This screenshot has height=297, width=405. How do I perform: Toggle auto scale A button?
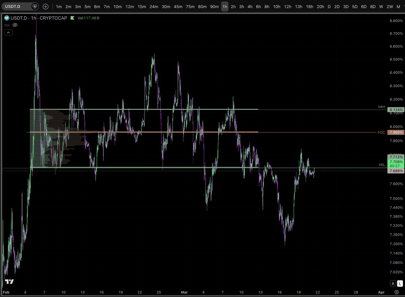click(x=393, y=283)
